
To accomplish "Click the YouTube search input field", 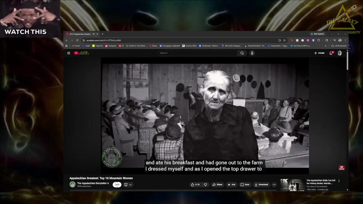I will click(x=198, y=53).
